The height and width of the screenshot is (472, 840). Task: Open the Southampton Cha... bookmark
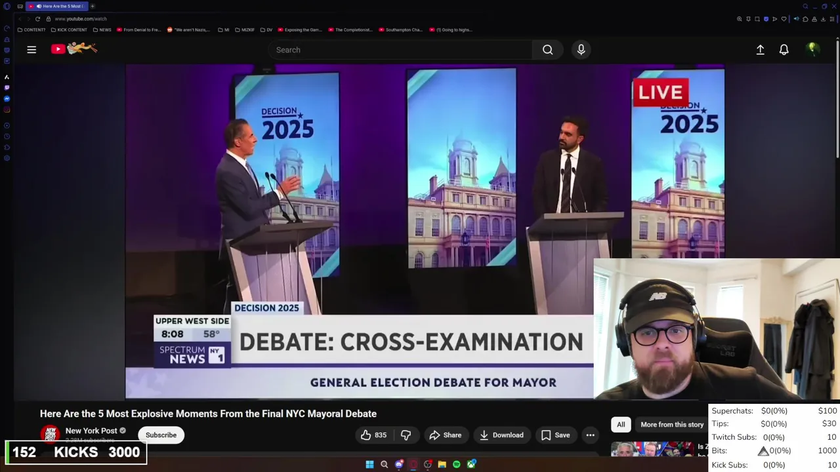click(400, 29)
